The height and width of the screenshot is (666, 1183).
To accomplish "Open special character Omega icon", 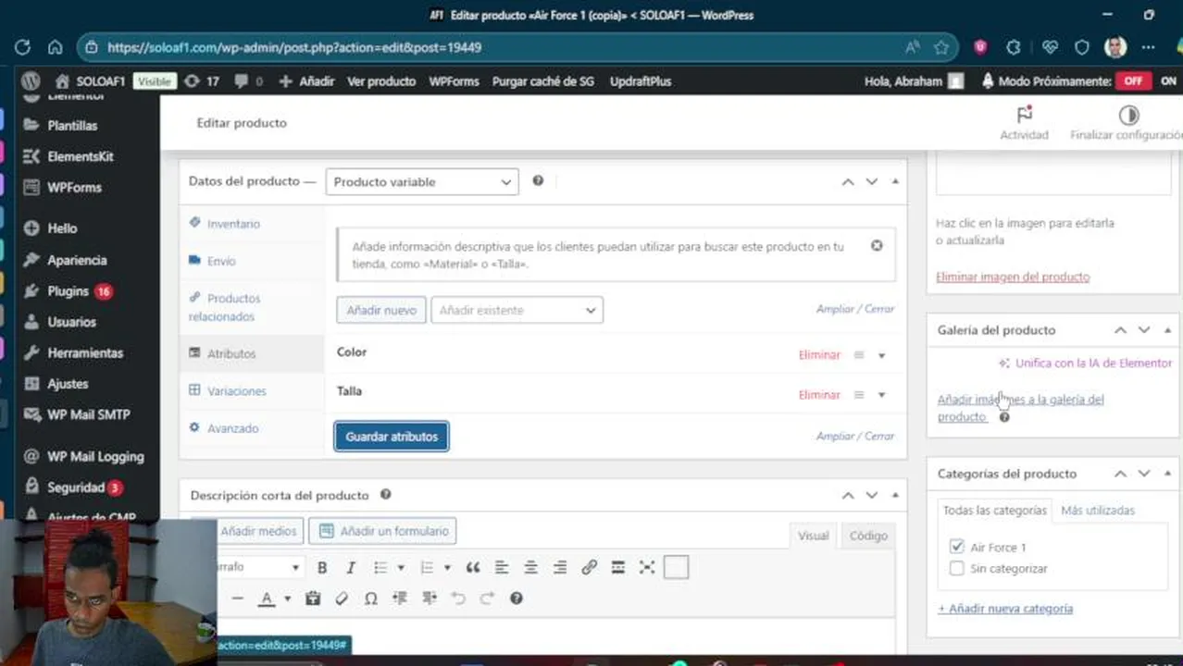I will (x=371, y=598).
